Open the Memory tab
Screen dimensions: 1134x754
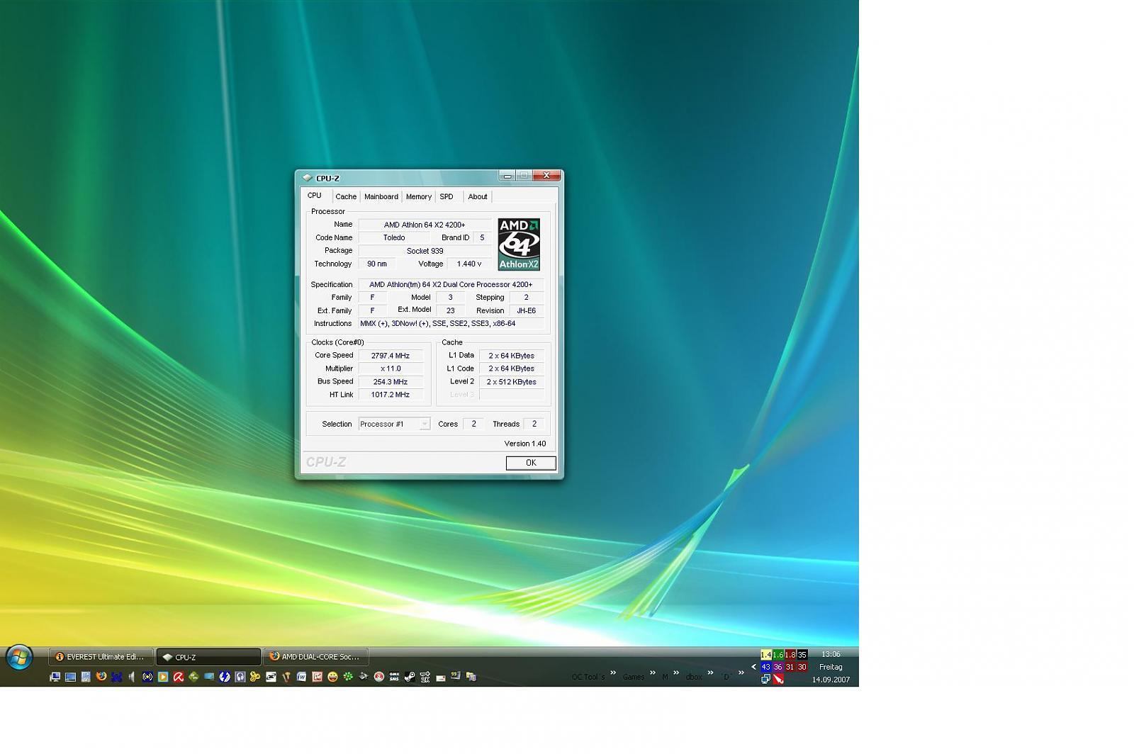(418, 197)
